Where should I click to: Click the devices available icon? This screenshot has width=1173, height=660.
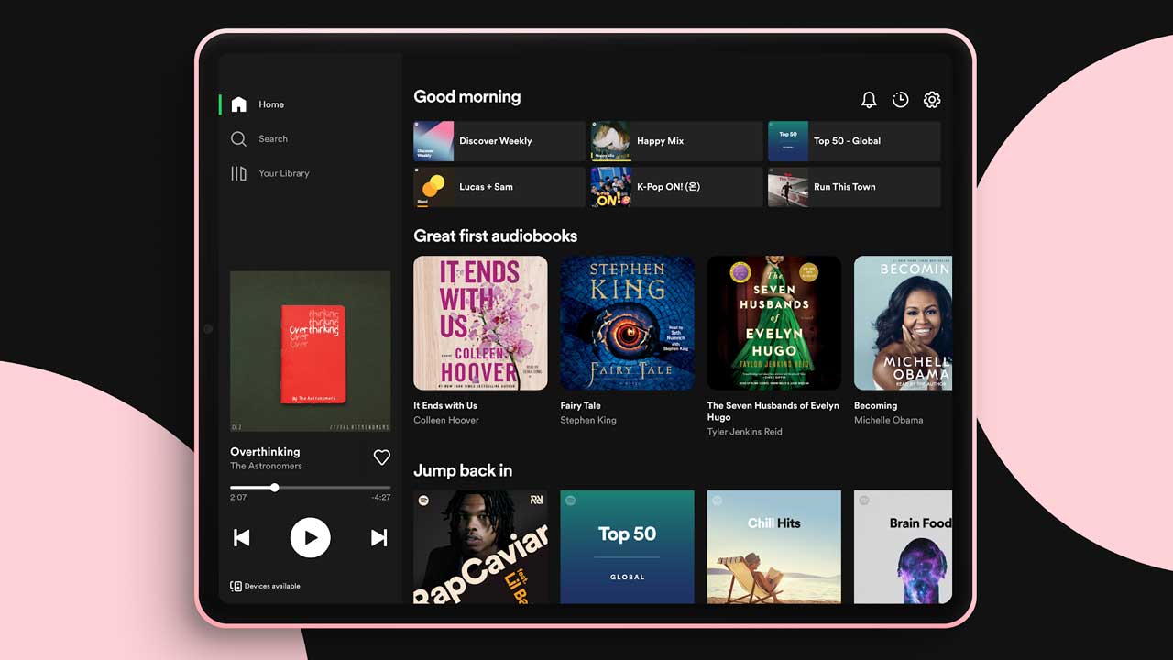click(x=236, y=586)
